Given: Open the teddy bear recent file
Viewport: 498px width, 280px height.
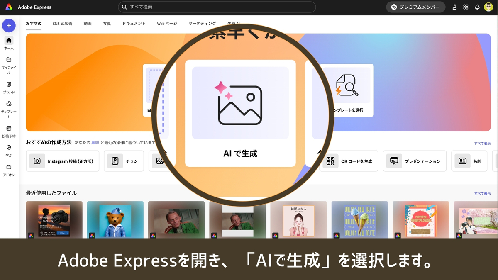Looking at the screenshot, I should [115, 220].
